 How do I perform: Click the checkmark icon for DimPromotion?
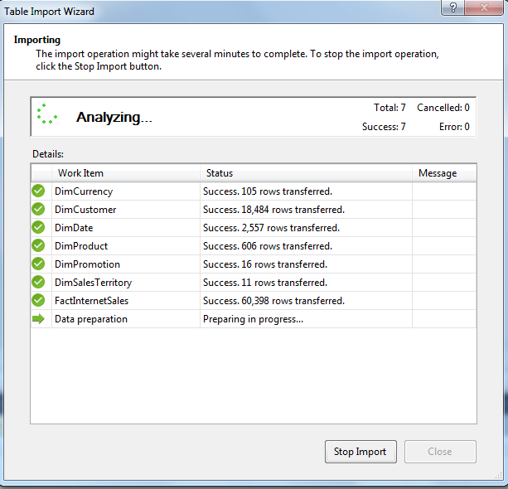coord(38,264)
